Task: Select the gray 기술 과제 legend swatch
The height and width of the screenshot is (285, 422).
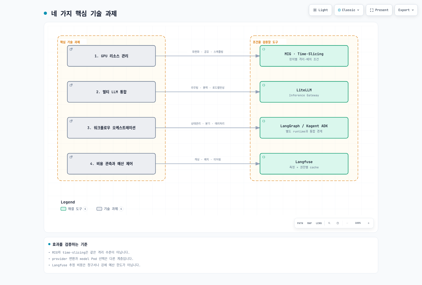Action: point(99,209)
